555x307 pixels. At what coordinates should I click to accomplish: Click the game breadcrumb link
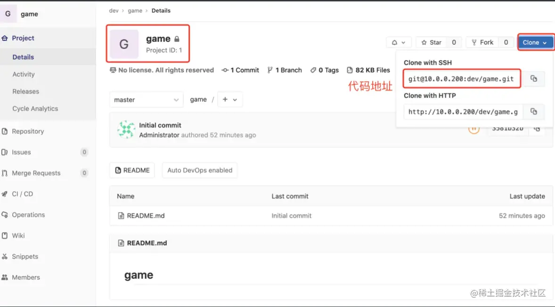pyautogui.click(x=135, y=11)
